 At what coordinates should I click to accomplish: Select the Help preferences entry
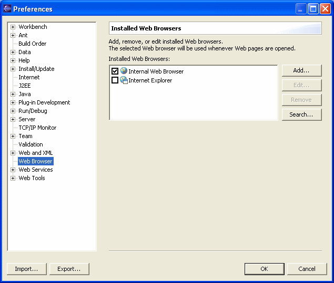(24, 60)
